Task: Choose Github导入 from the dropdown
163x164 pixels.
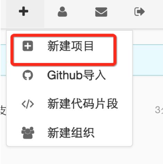Action: (x=76, y=75)
